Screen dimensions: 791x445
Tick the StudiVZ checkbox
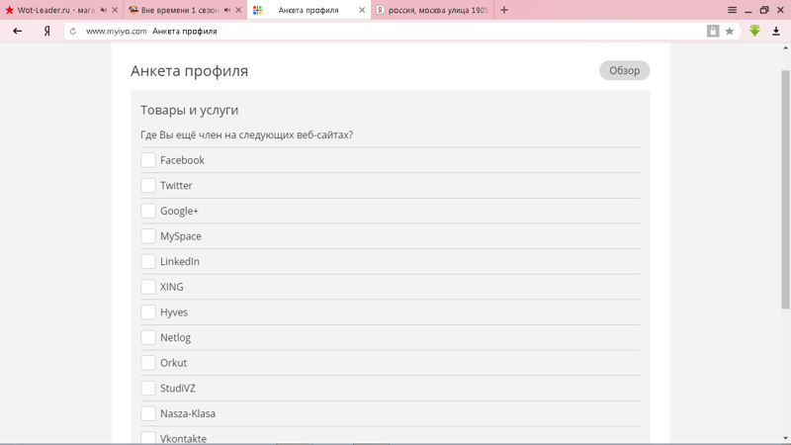click(x=148, y=388)
